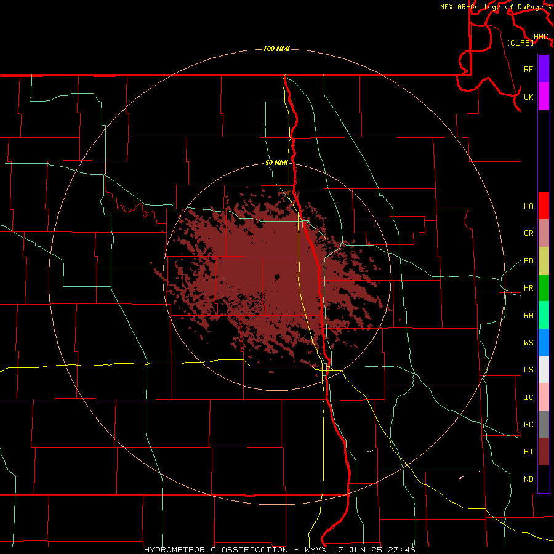554x554 pixels.
Task: Click the "BD" legend label
Action: (528, 261)
